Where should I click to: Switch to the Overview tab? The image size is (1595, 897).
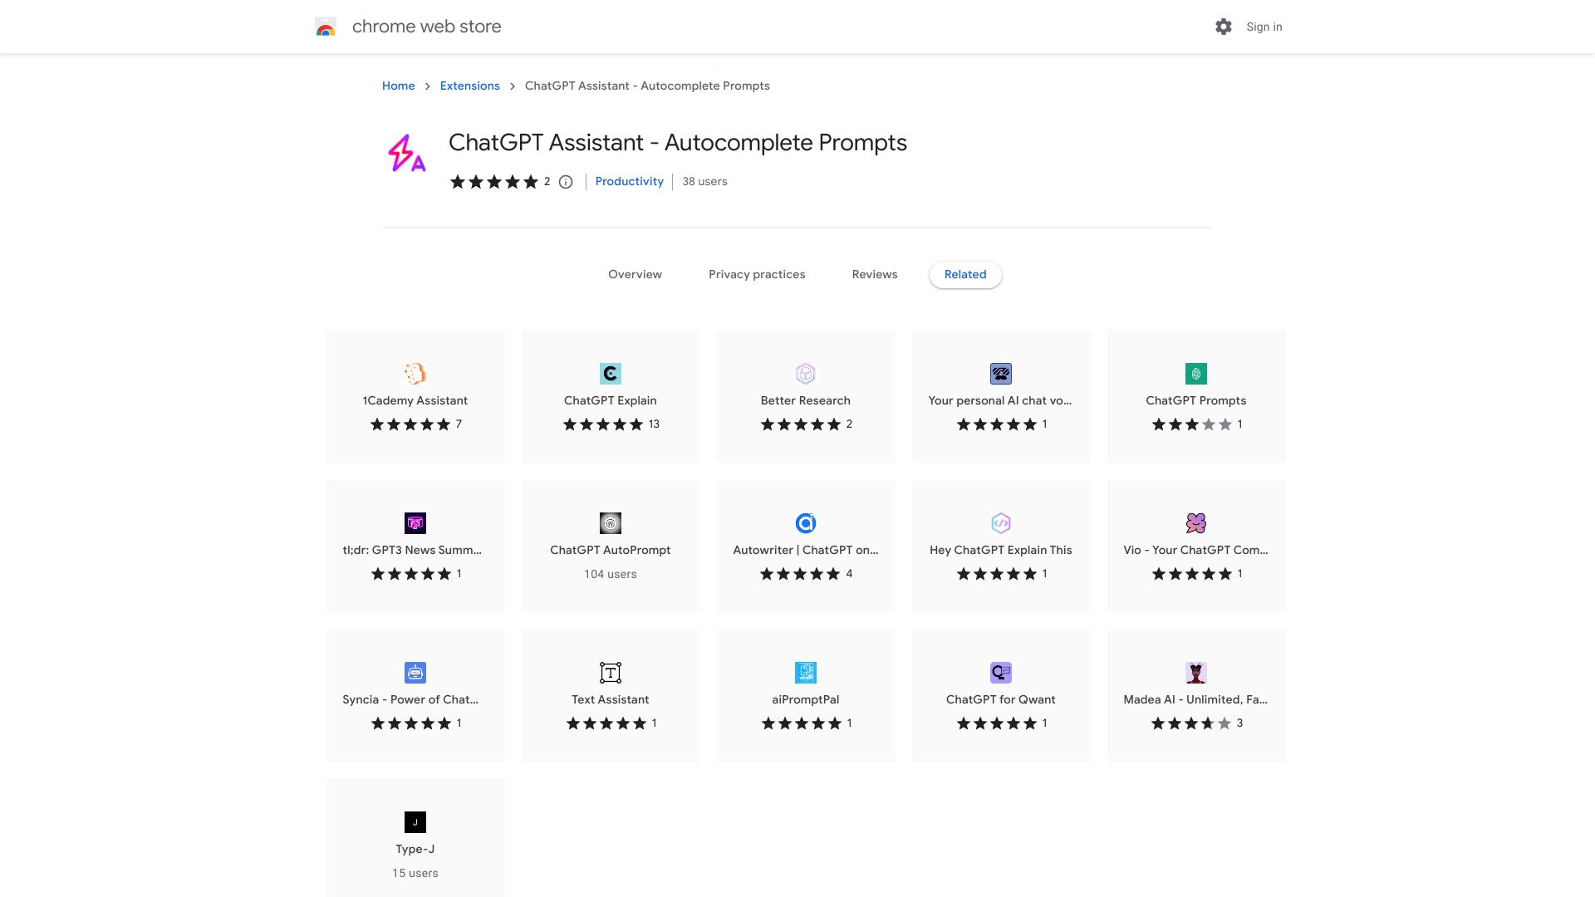[635, 274]
